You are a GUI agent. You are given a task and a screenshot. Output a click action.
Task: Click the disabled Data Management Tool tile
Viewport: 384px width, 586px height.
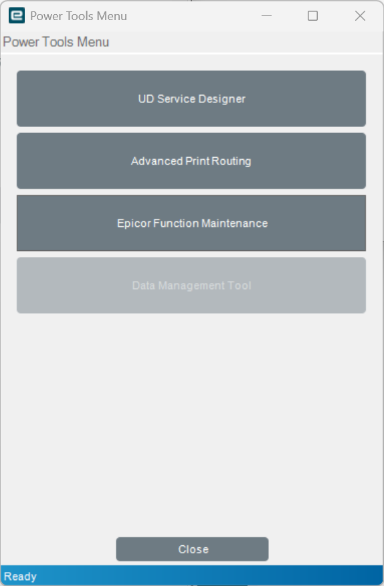tap(191, 285)
